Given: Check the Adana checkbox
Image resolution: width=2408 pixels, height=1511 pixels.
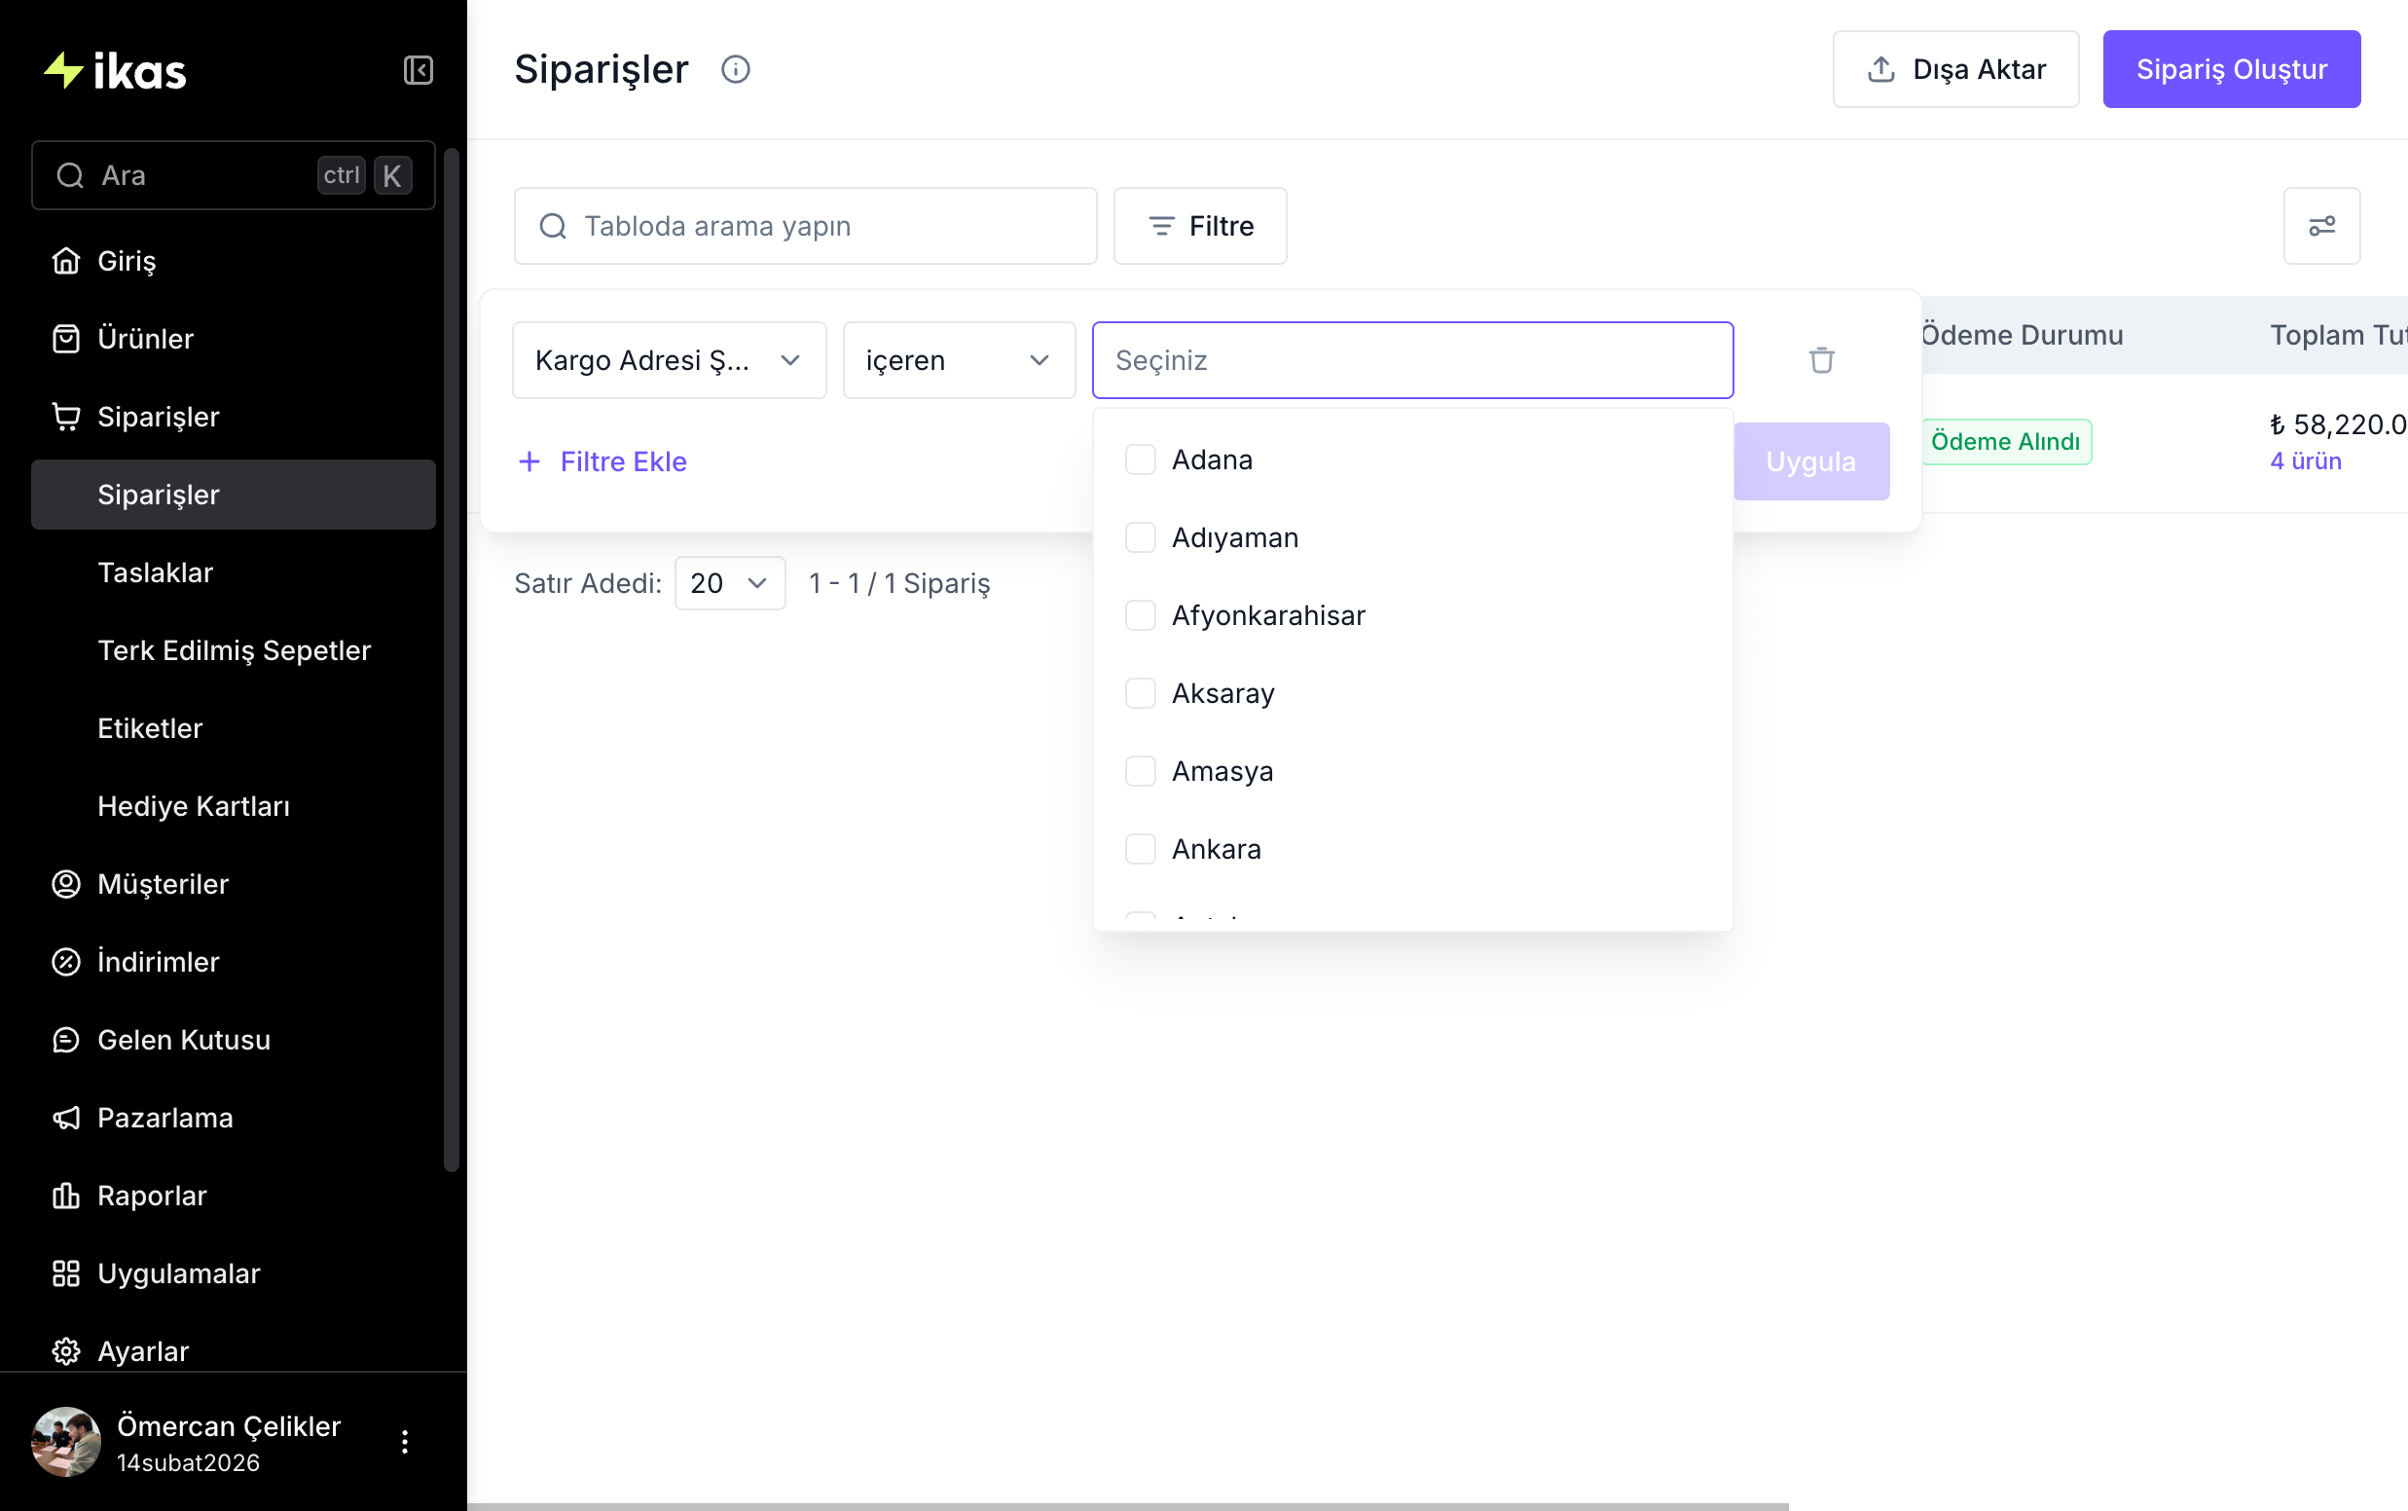Looking at the screenshot, I should tap(1140, 460).
